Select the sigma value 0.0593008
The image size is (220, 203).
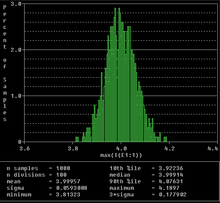(72, 188)
